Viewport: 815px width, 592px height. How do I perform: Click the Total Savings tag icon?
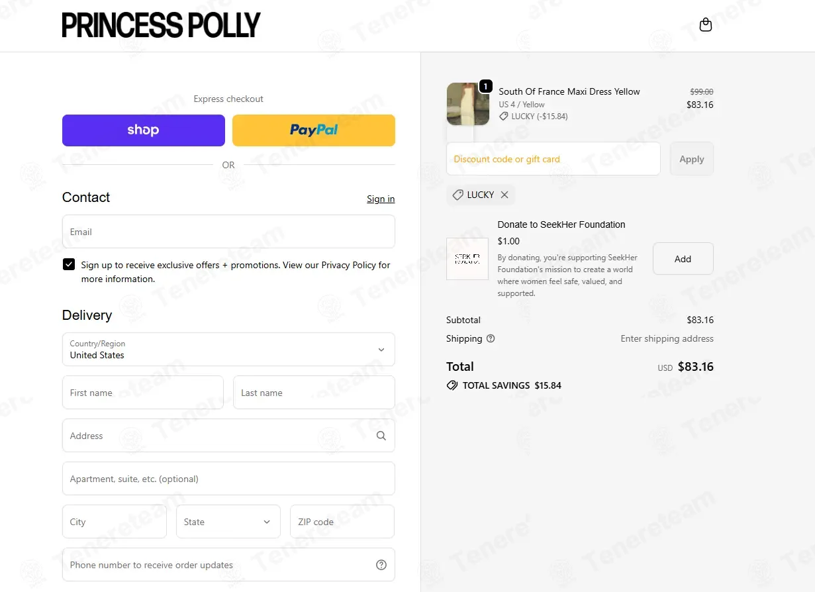pos(452,385)
